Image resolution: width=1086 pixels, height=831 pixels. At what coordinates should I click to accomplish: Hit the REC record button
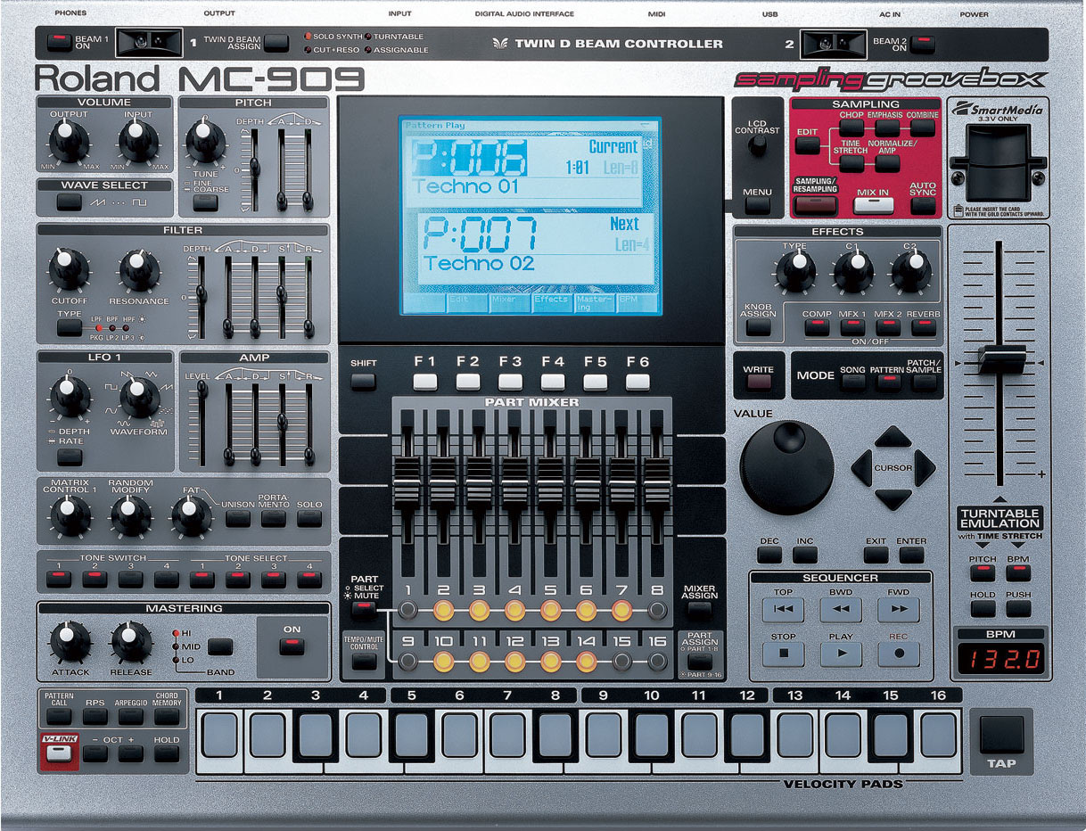898,654
